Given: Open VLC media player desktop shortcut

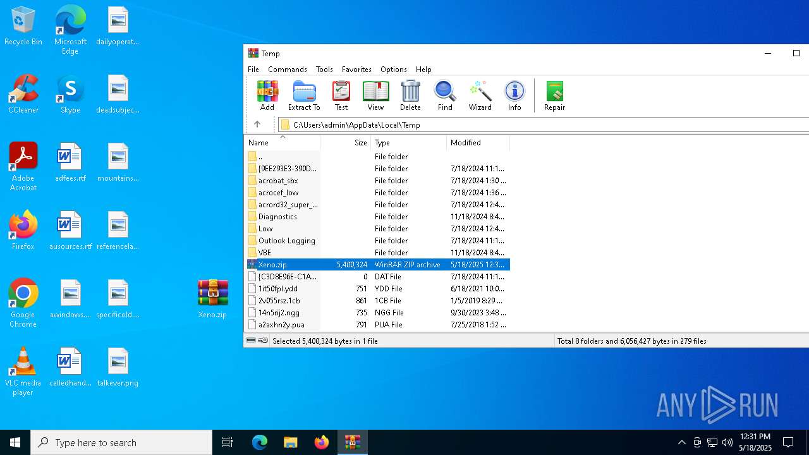Looking at the screenshot, I should (23, 372).
